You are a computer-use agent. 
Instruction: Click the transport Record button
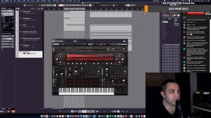(93, 111)
